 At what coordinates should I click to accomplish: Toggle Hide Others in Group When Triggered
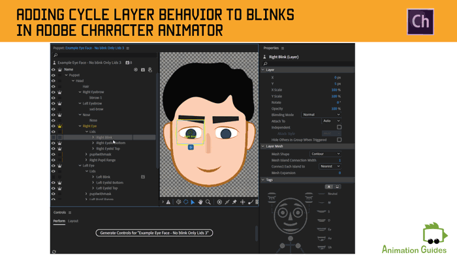click(339, 140)
